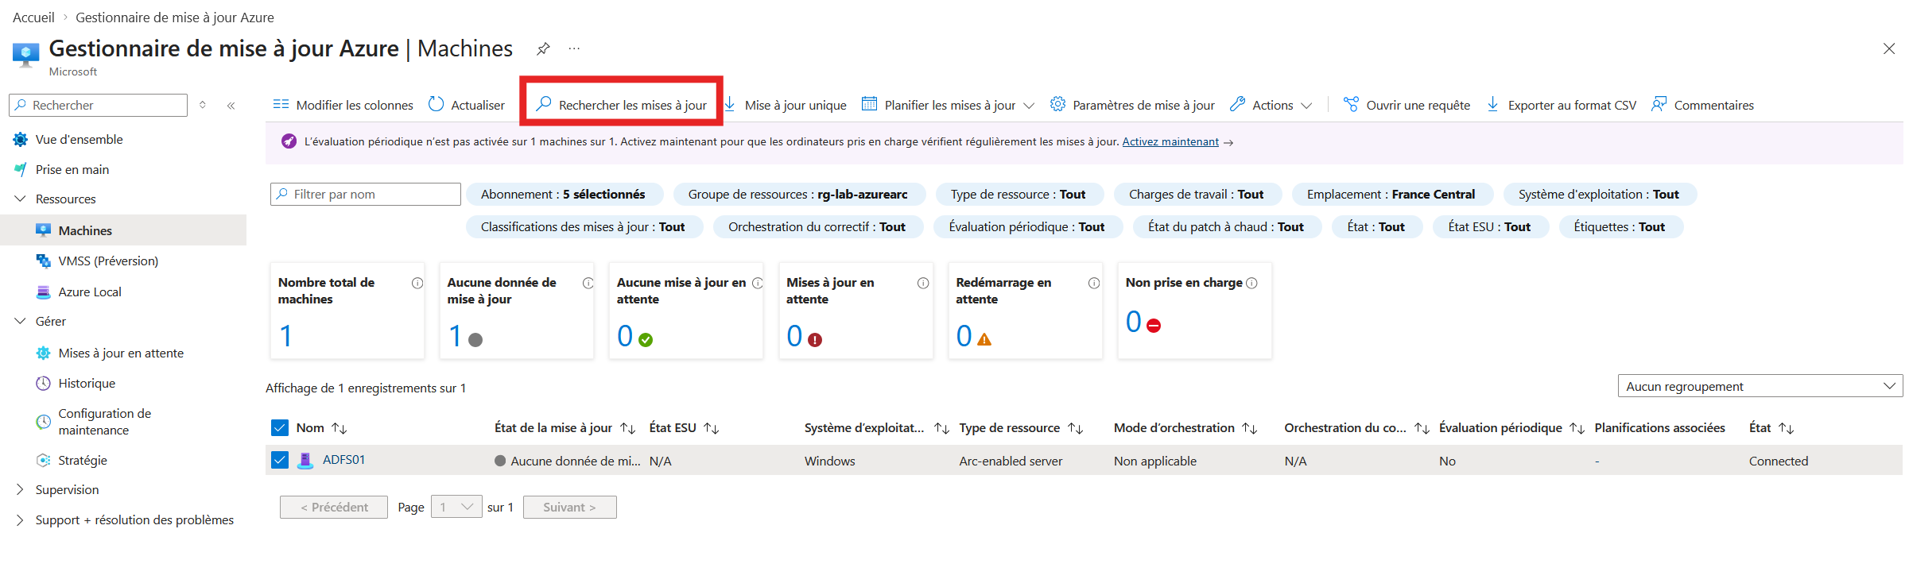Sort by État de la mise à jour column
The image size is (1909, 587).
565,428
